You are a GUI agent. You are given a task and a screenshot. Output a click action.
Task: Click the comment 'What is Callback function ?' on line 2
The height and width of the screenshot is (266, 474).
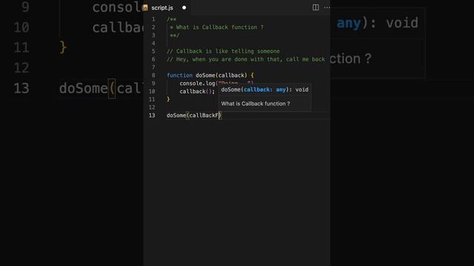219,27
